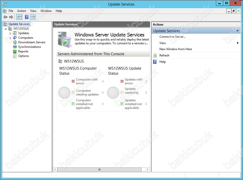Click New Window from Here action
The height and width of the screenshot is (180, 243).
[x=176, y=49]
